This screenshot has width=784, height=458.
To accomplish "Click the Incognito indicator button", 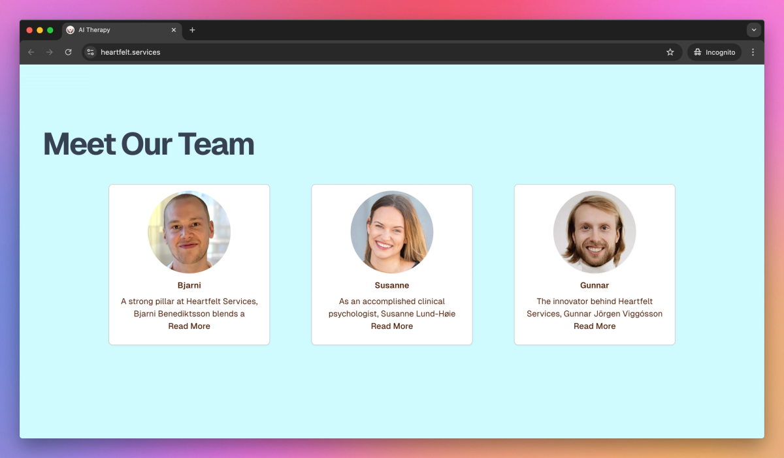I will 714,52.
